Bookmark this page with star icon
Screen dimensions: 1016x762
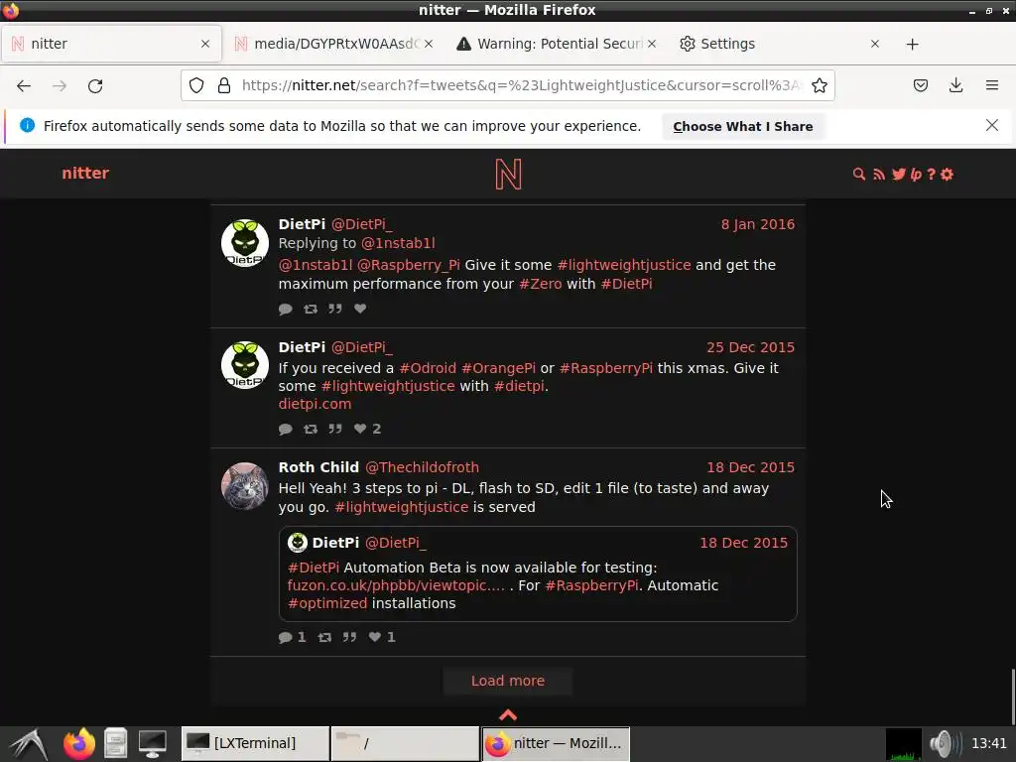[819, 85]
